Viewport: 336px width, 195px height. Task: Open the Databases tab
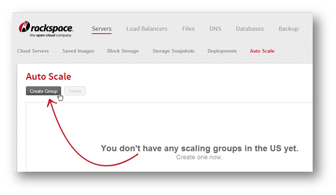[250, 29]
